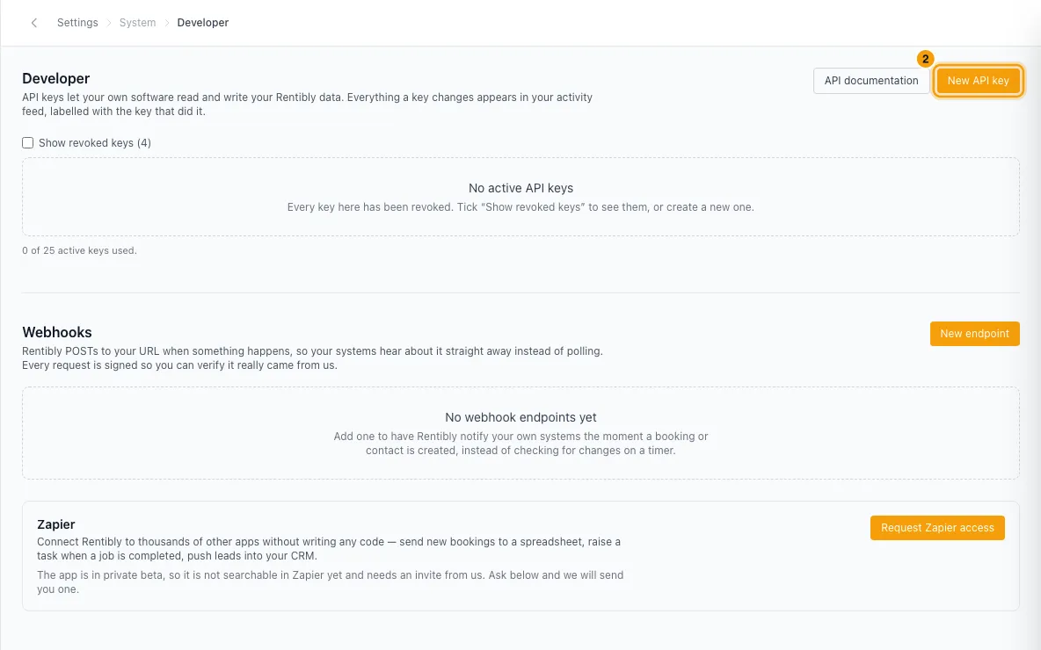Create a New API key
Image resolution: width=1041 pixels, height=650 pixels.
(978, 80)
